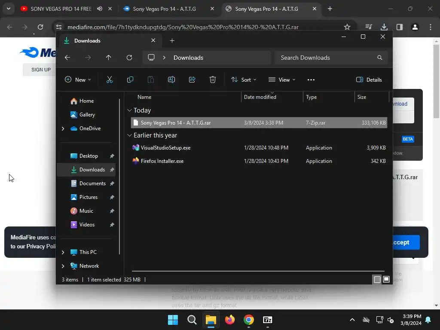Open Chrome media control icon
Screen dimensions: 440x330
point(369,27)
